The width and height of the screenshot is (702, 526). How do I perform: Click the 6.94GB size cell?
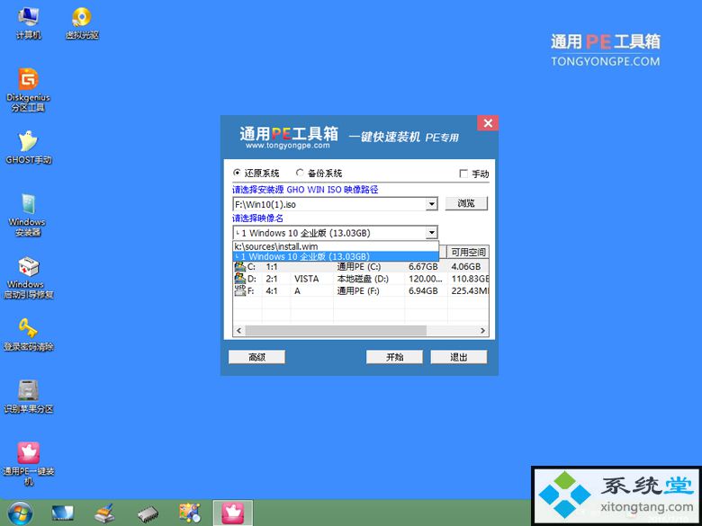coord(423,290)
